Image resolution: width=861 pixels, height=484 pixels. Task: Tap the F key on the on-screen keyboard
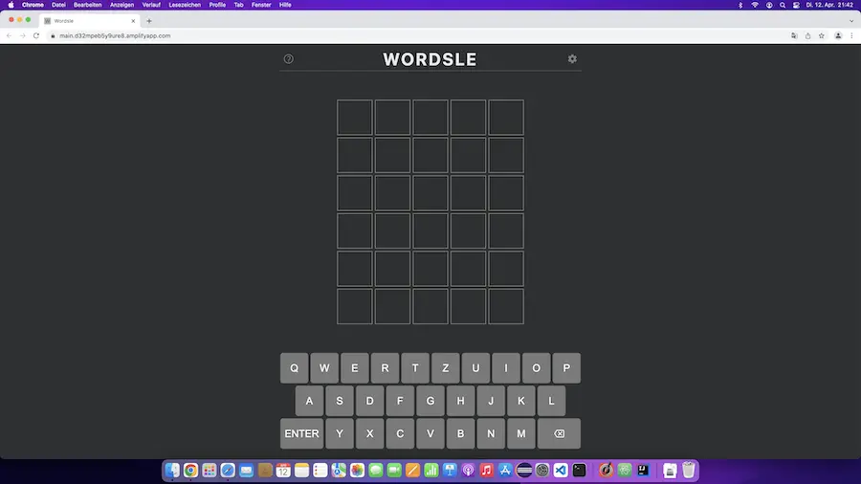click(x=400, y=401)
